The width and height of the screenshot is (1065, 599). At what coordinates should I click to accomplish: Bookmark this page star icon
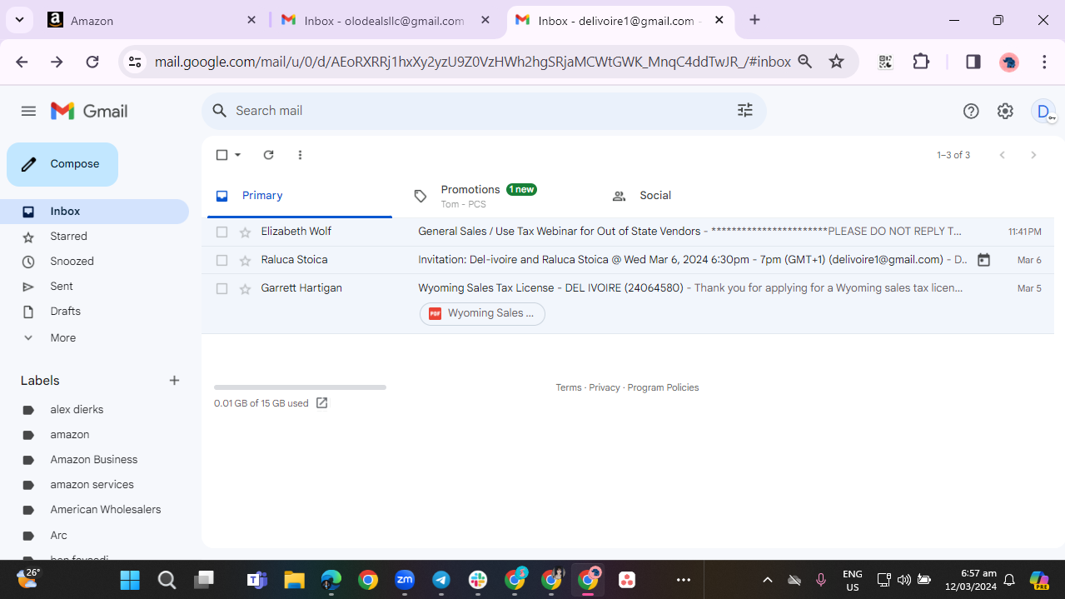(837, 62)
